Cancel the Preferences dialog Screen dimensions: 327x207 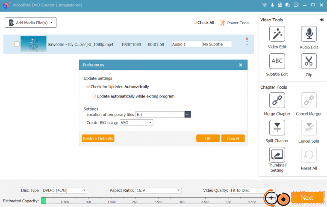(233, 138)
